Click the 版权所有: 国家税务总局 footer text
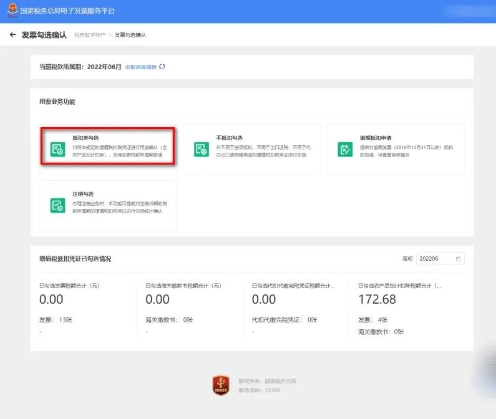The height and width of the screenshot is (419, 496). [267, 381]
